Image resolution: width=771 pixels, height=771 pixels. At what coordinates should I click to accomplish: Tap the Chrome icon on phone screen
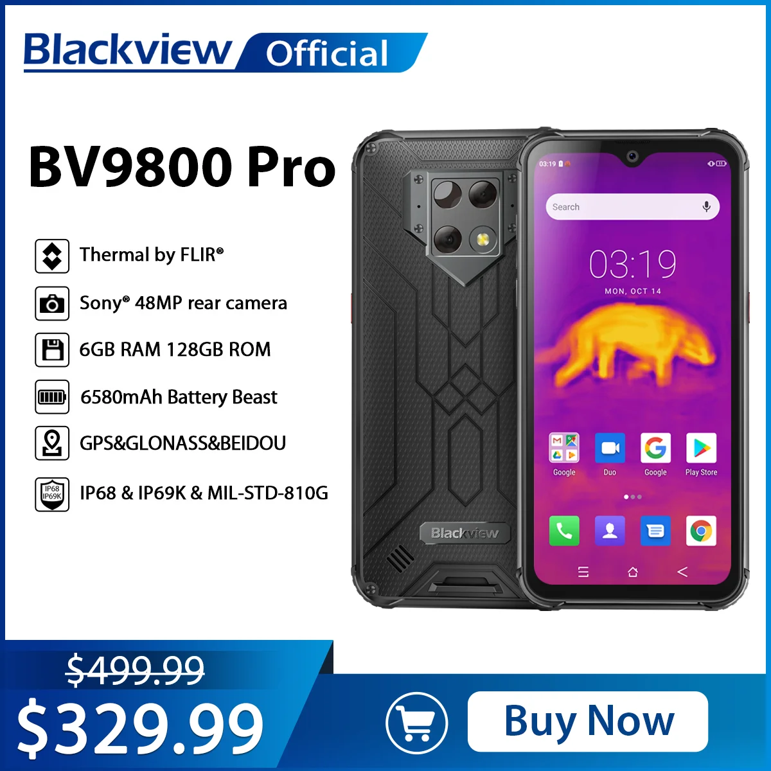tap(701, 531)
